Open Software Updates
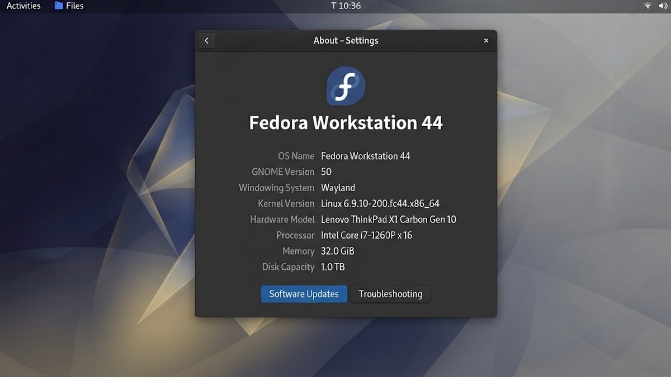 pyautogui.click(x=304, y=294)
